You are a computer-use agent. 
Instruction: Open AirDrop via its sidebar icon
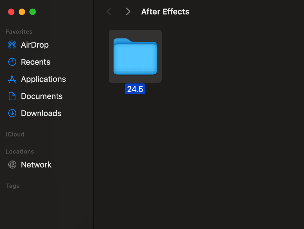click(x=12, y=45)
